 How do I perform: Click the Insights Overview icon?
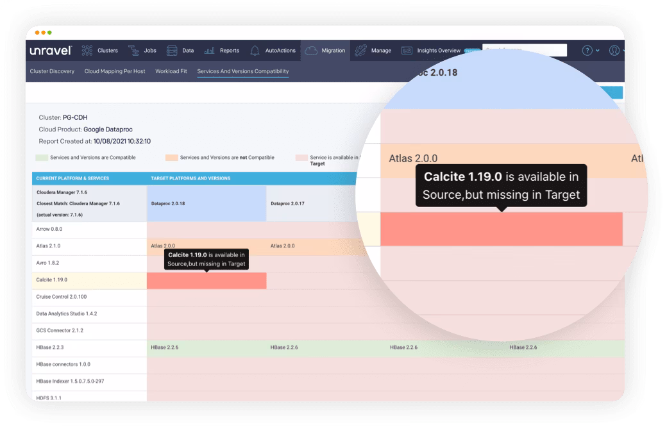(x=407, y=51)
